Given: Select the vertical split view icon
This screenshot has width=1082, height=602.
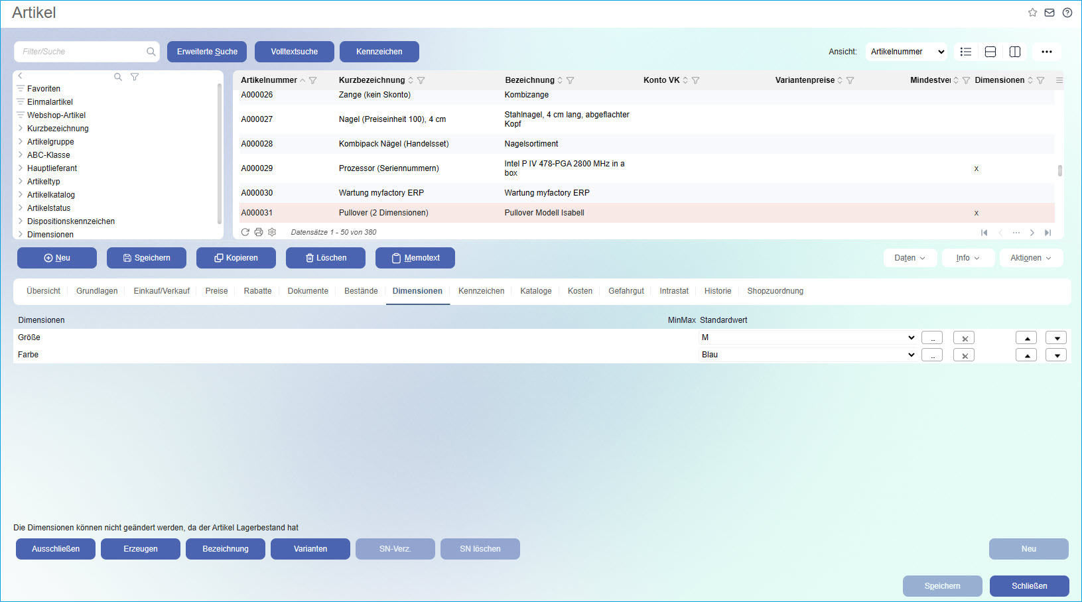Looking at the screenshot, I should click(1014, 52).
